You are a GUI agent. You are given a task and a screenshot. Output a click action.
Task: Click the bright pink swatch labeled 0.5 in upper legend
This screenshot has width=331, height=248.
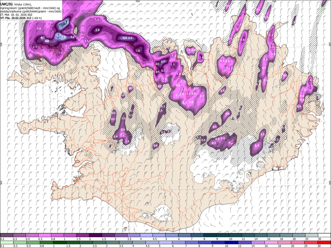click(44, 235)
